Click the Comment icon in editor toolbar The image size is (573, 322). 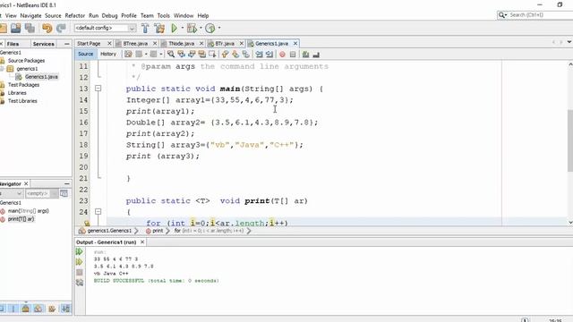pos(305,55)
